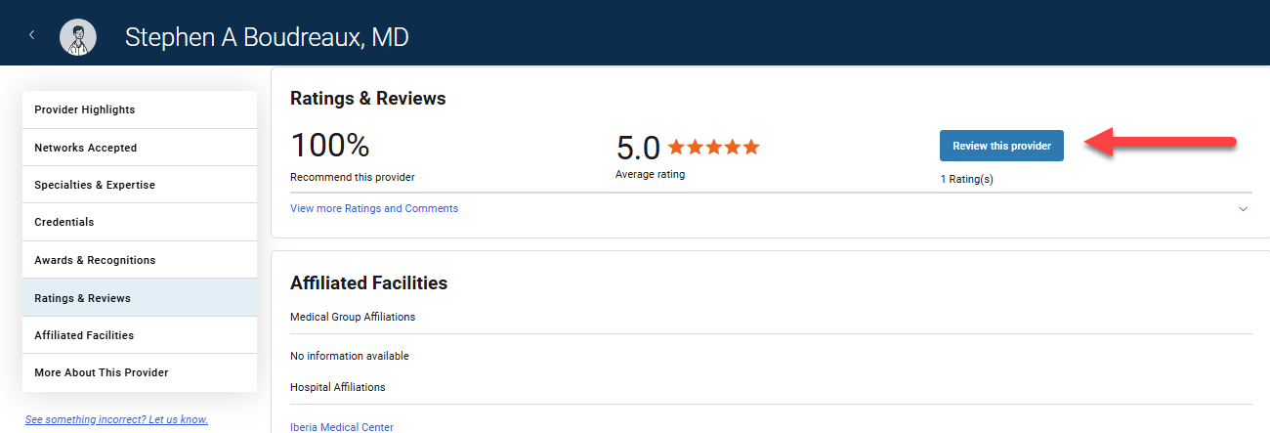Click the 5.0 average rating number
Viewport: 1270px width, 433px height.
point(638,149)
